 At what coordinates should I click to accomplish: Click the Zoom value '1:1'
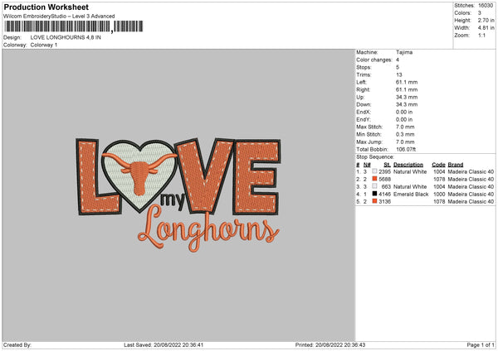(481, 35)
